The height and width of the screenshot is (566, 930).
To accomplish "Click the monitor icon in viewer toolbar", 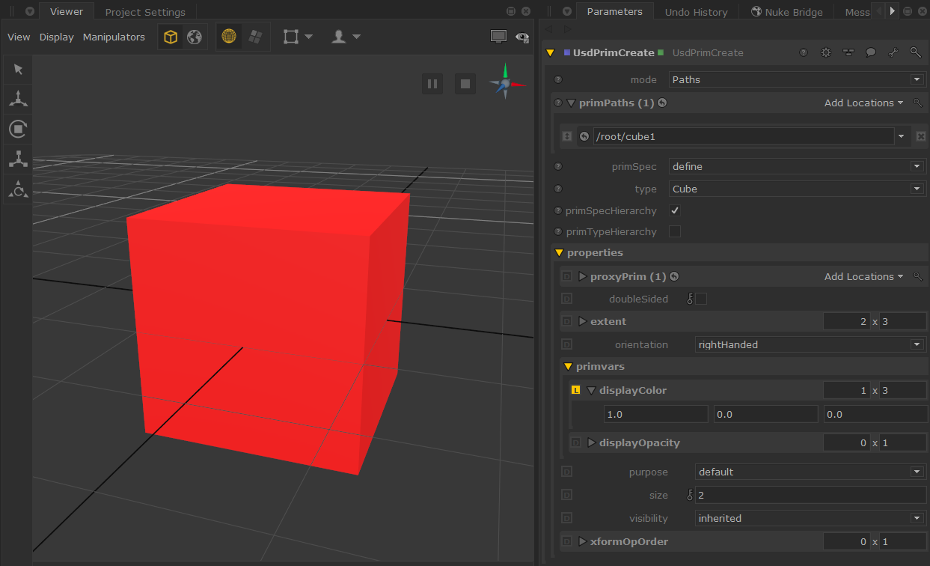I will click(498, 37).
